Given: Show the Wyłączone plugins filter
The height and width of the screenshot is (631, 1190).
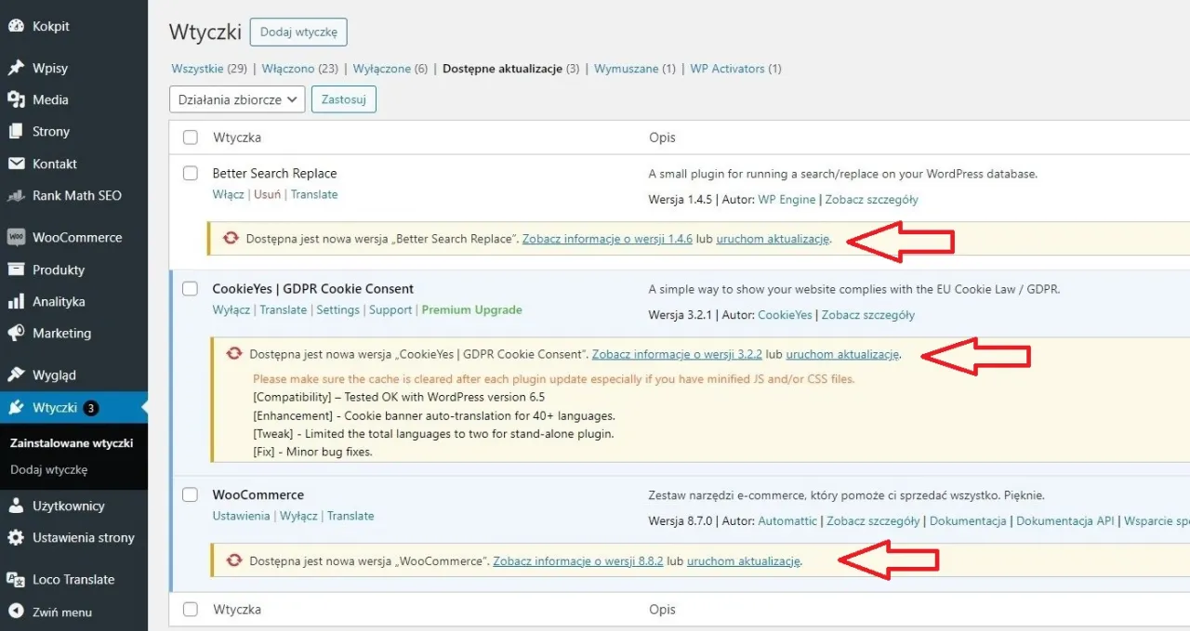Looking at the screenshot, I should point(381,69).
